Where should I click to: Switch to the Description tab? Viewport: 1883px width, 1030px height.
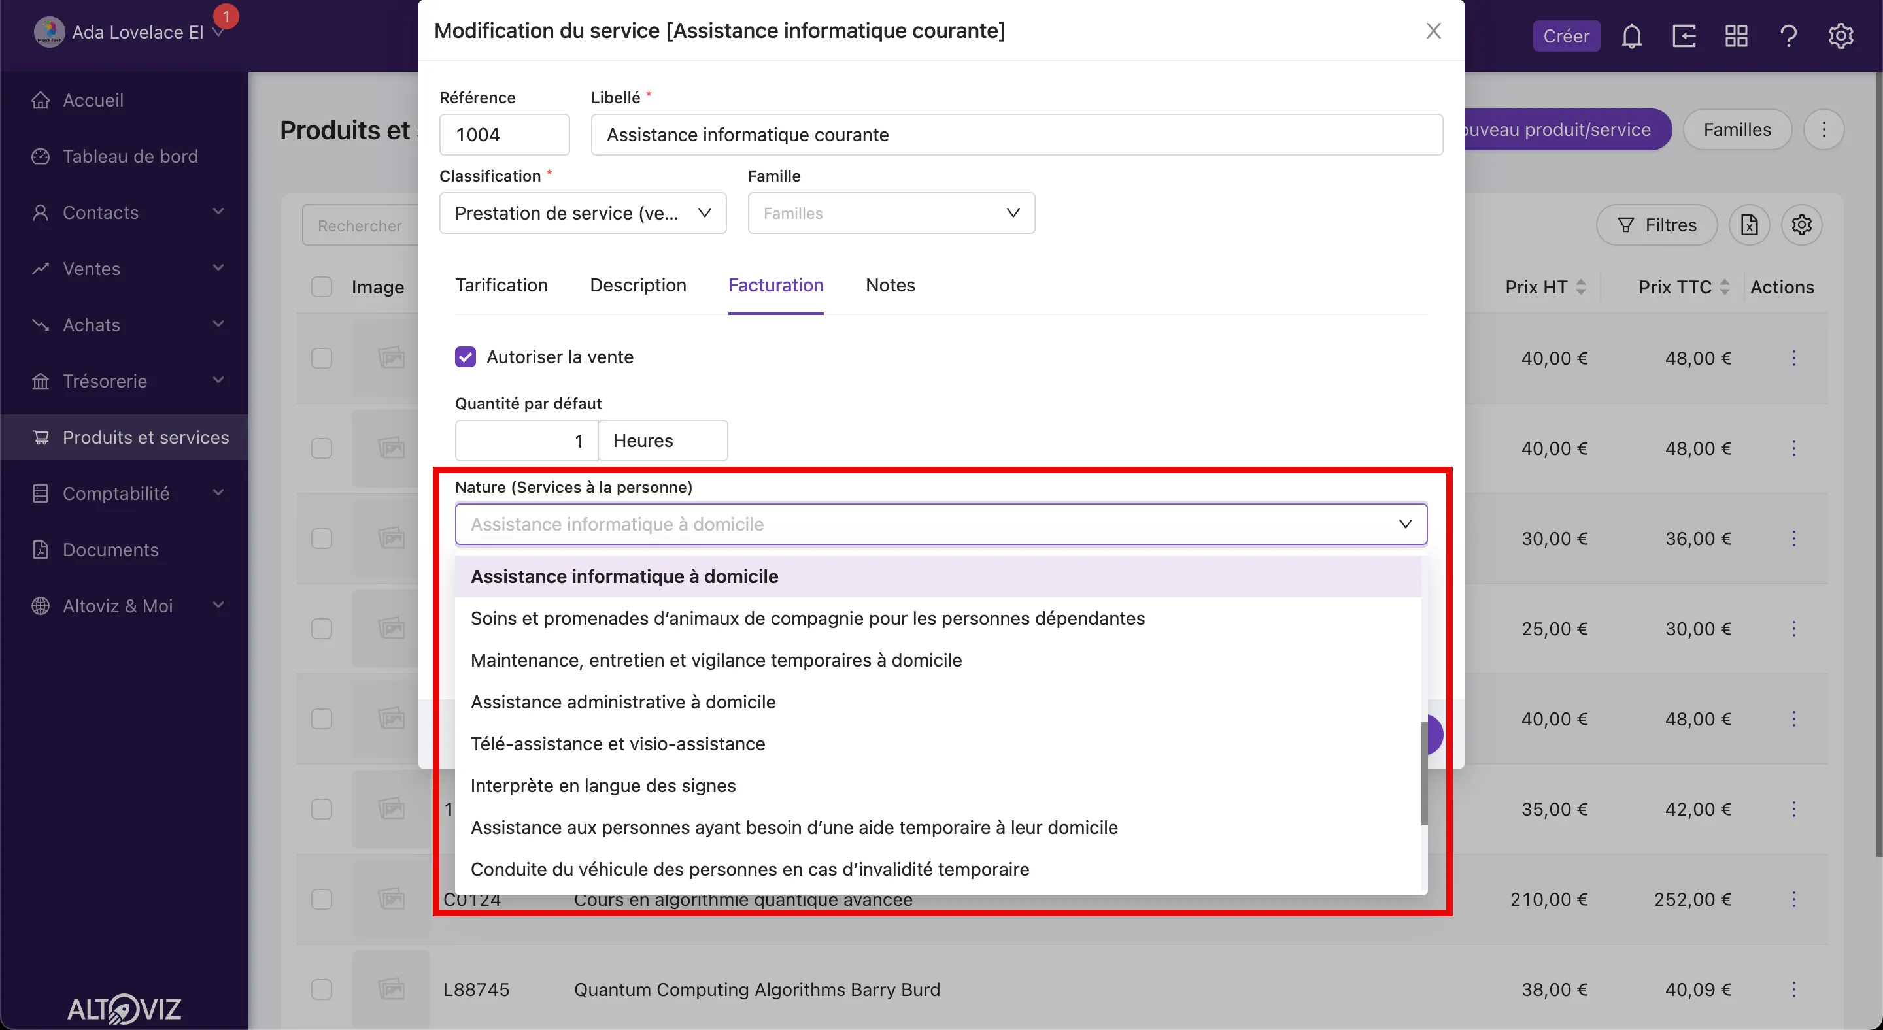click(638, 285)
